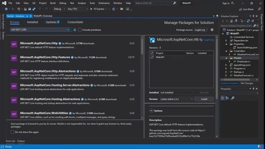Switch to the Consolidate tab

pos(75,22)
